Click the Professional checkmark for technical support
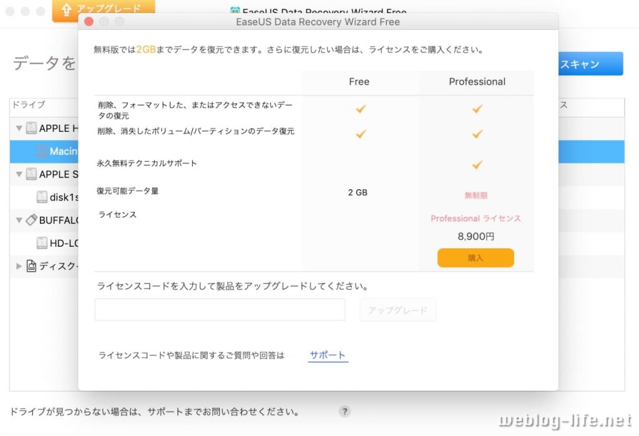 point(477,165)
